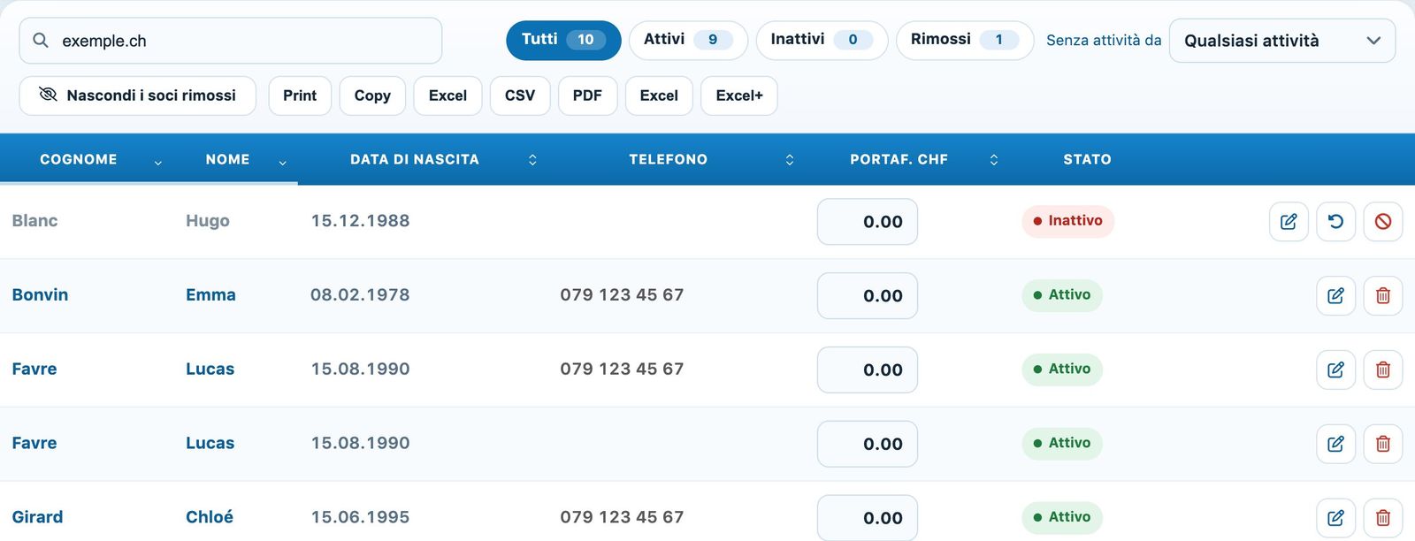Image resolution: width=1415 pixels, height=541 pixels.
Task: Delete the Favre Lucas row without a phone number
Action: pyautogui.click(x=1383, y=444)
